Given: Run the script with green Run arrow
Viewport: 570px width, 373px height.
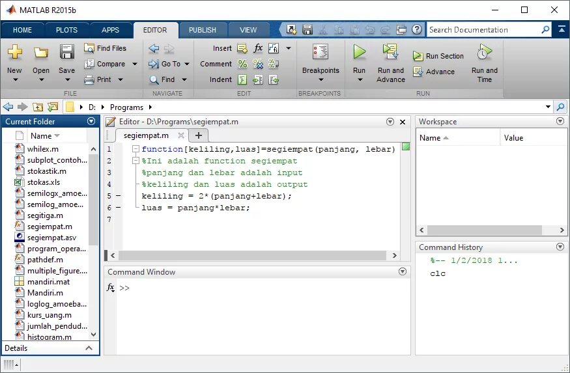Looking at the screenshot, I should click(359, 52).
